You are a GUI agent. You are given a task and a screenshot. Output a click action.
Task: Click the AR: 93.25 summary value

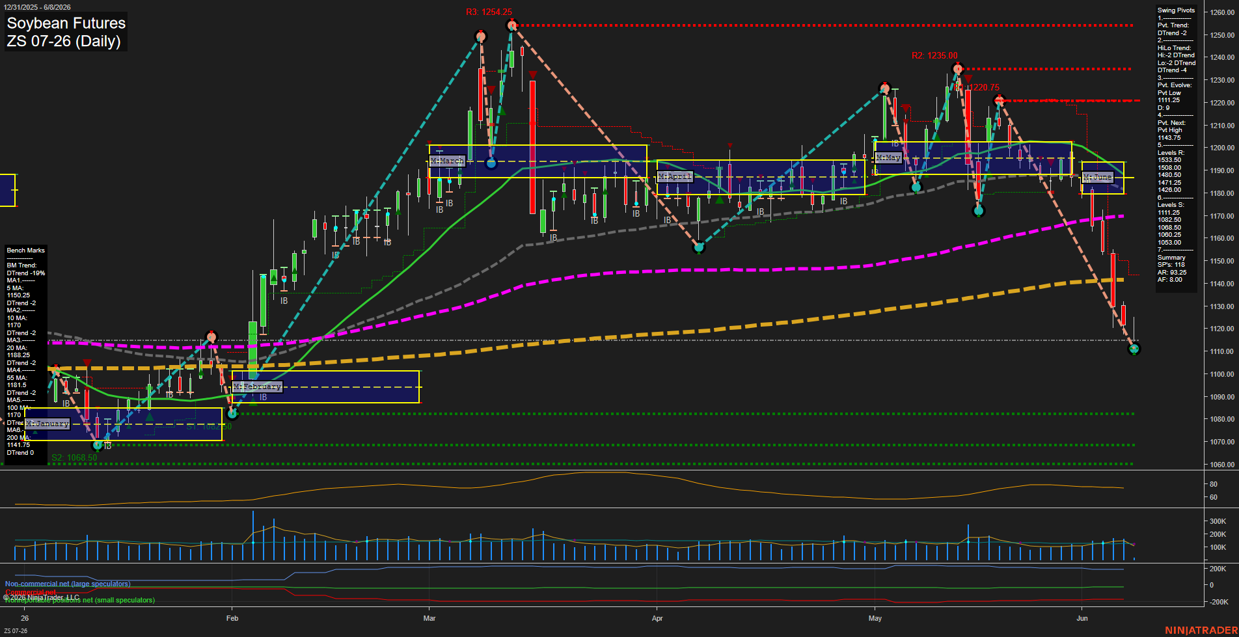coord(1172,273)
